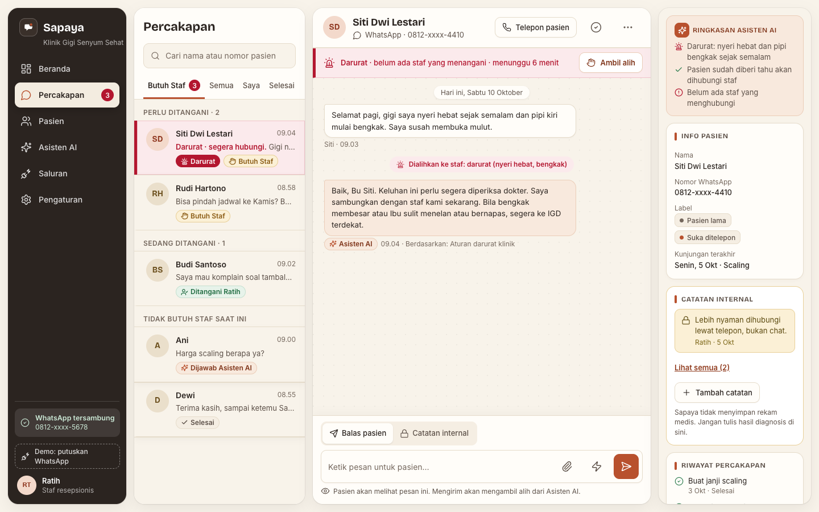The image size is (819, 512).
Task: Click the Suka ditelepon label
Action: (708, 238)
